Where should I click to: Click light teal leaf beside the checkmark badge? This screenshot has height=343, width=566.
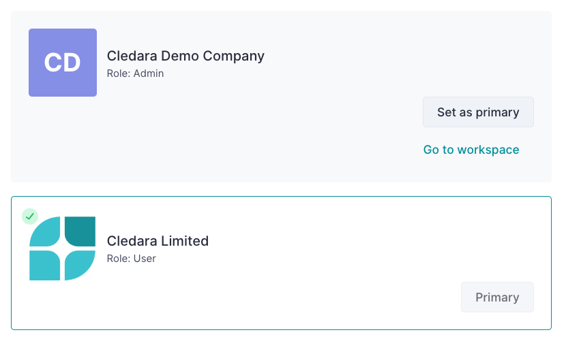(45, 231)
